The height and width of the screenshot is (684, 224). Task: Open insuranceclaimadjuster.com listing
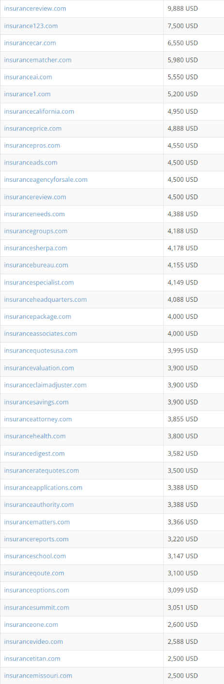(45, 385)
